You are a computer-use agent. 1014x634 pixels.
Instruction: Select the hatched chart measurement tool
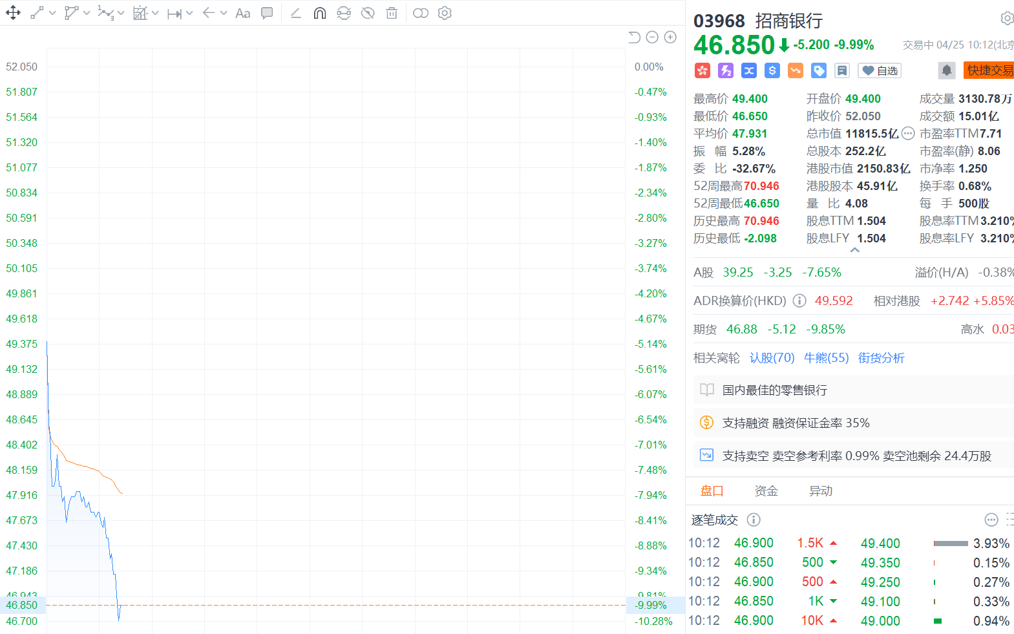click(140, 13)
